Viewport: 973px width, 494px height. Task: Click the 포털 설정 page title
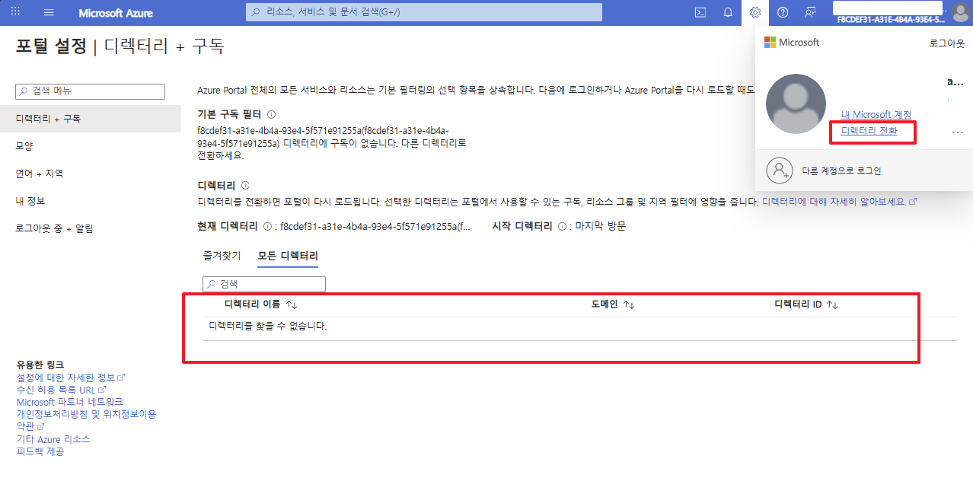[52, 47]
